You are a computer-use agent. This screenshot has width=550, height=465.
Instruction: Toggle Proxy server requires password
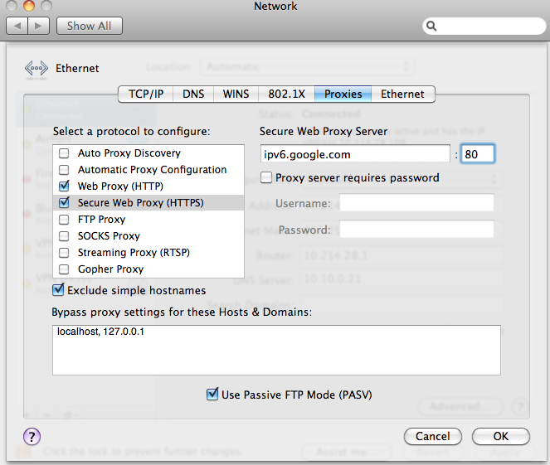pyautogui.click(x=266, y=177)
